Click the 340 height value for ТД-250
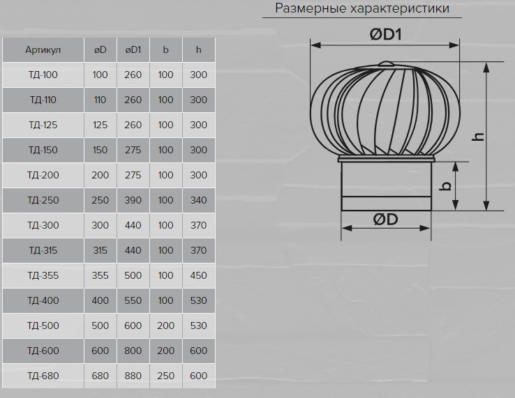The width and height of the screenshot is (515, 398). click(x=199, y=200)
